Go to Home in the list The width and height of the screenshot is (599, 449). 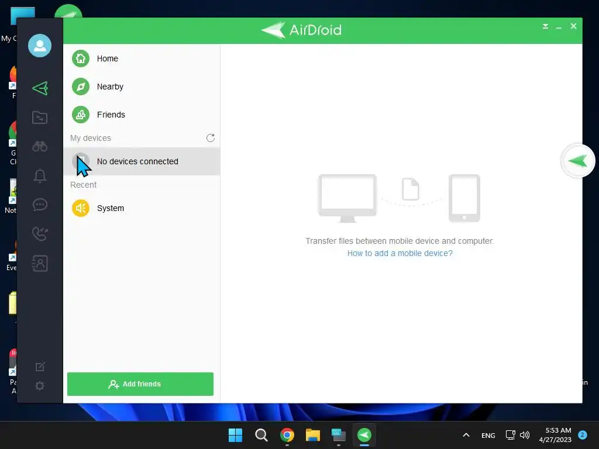click(x=142, y=58)
